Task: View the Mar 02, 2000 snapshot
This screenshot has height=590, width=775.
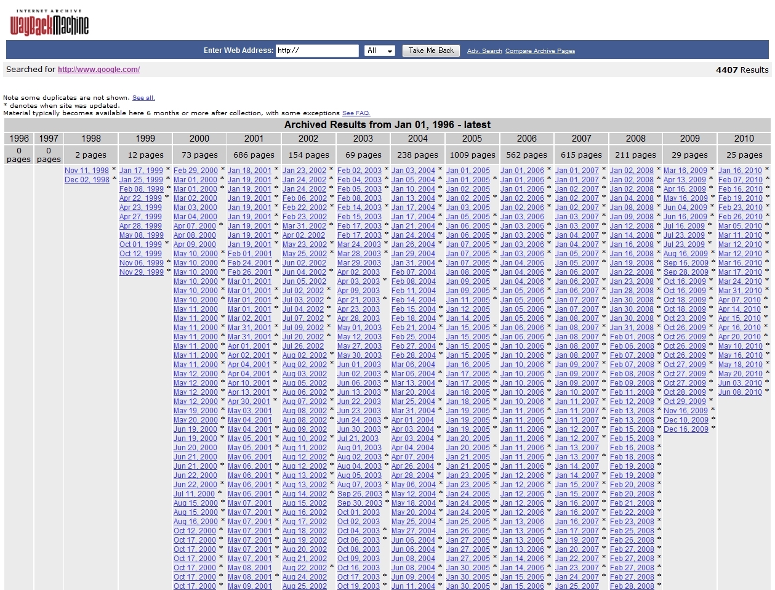Action: click(x=195, y=198)
